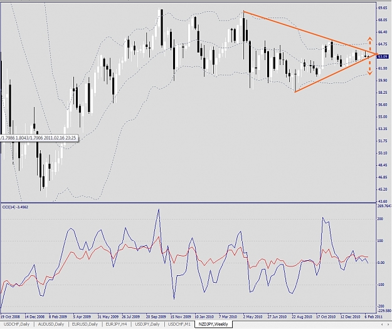Click the 64.75 price scale value
This screenshot has width=392, height=329.
(383, 44)
